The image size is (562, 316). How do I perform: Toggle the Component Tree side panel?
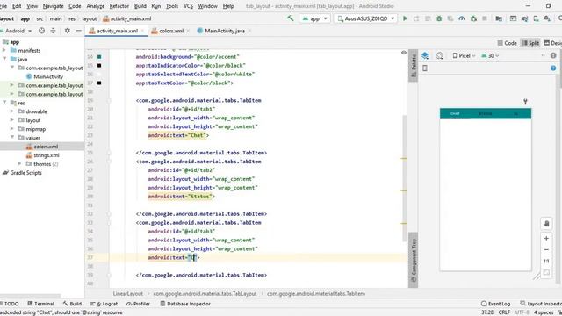click(414, 260)
